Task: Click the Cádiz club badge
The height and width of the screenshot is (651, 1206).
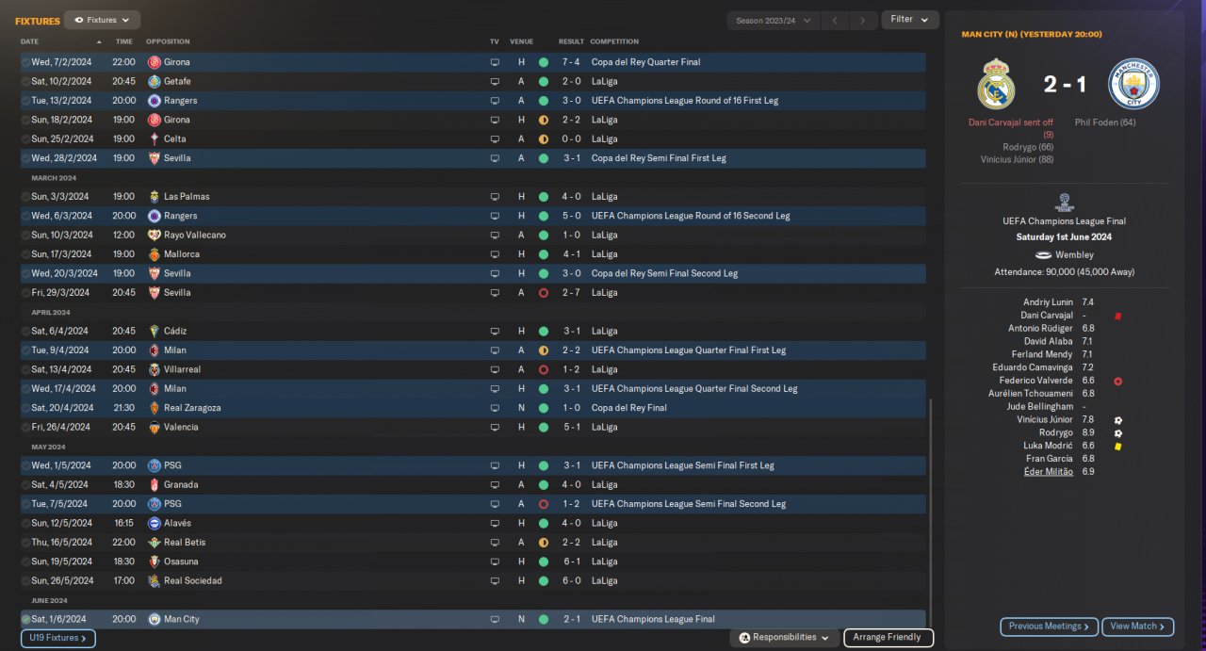Action: pos(155,331)
